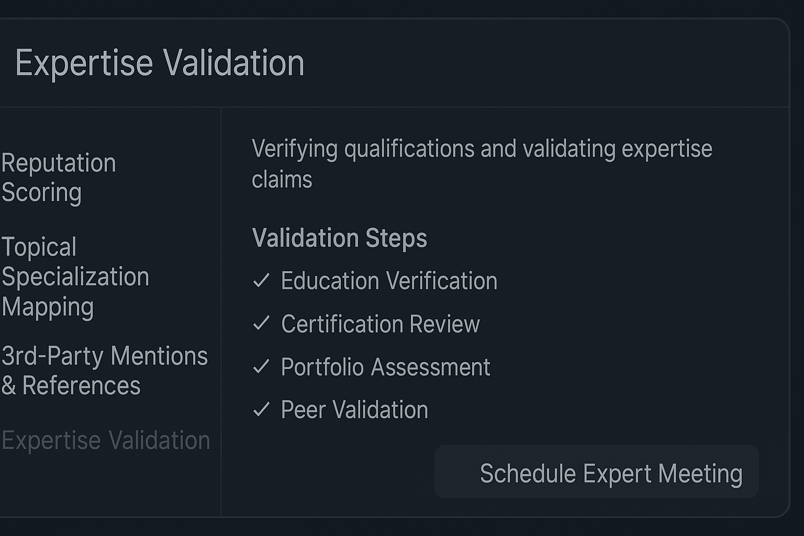The height and width of the screenshot is (536, 804).
Task: Open the Reputation Scoring section
Action: pyautogui.click(x=58, y=177)
